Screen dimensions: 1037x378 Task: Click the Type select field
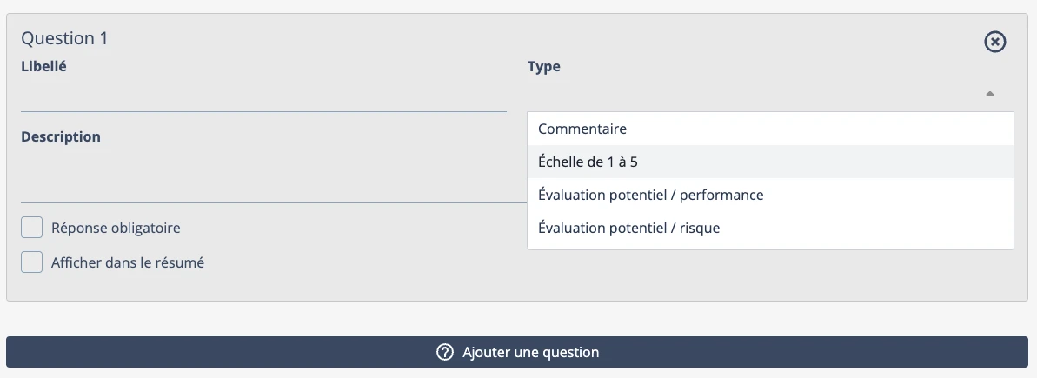click(x=756, y=94)
